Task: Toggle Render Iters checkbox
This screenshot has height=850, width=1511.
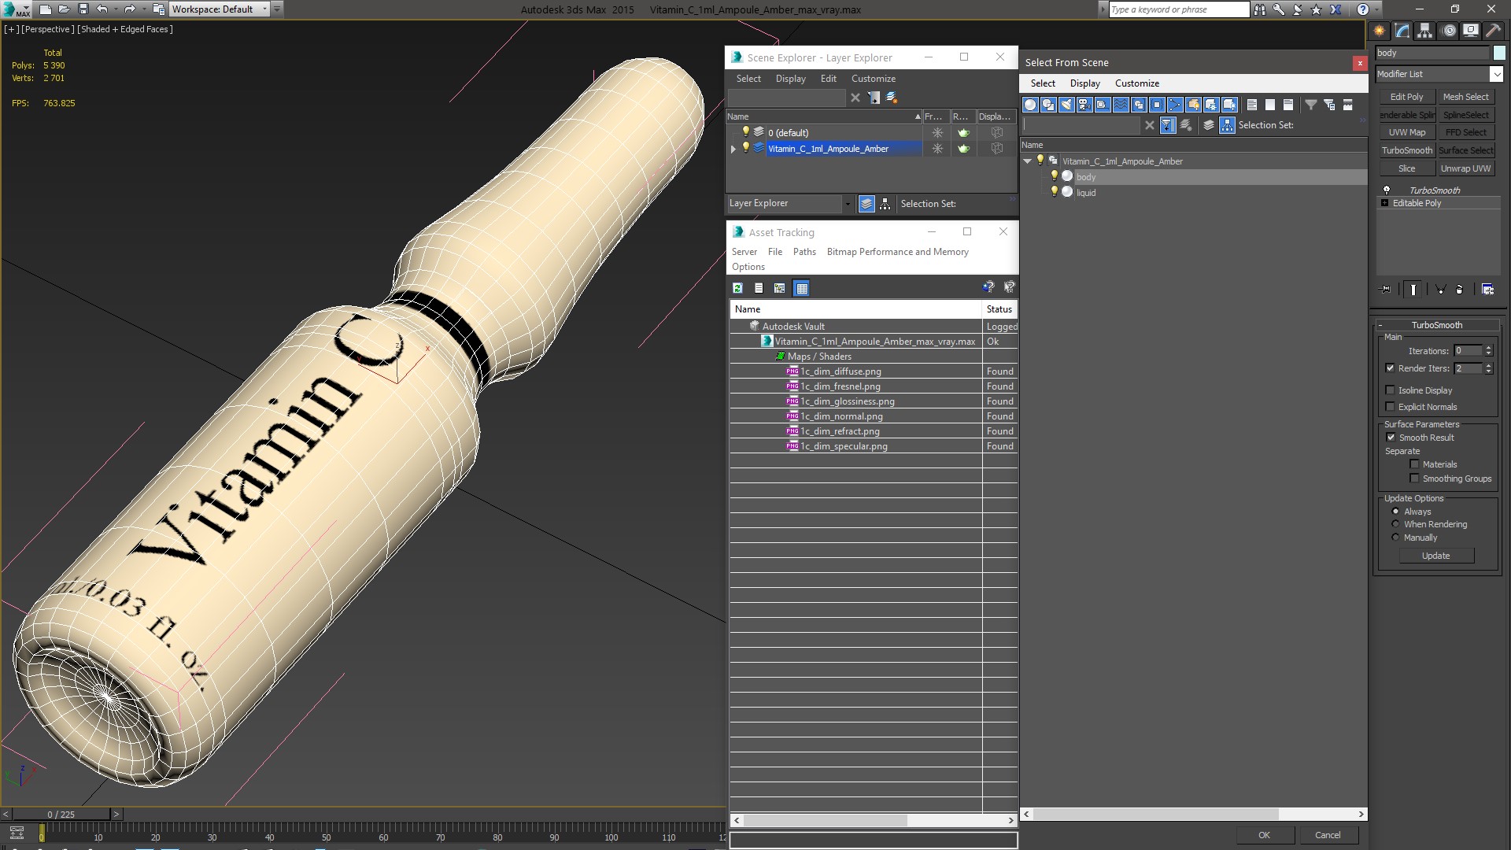Action: [1391, 368]
